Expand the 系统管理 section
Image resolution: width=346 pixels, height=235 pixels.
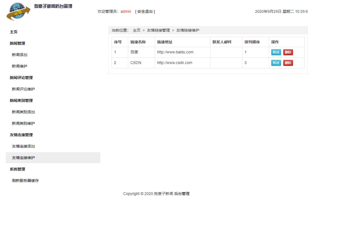click(17, 169)
